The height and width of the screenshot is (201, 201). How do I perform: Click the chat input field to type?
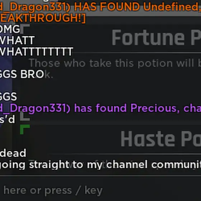(100, 190)
